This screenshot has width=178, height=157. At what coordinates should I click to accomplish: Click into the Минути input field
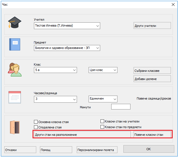pos(121,107)
